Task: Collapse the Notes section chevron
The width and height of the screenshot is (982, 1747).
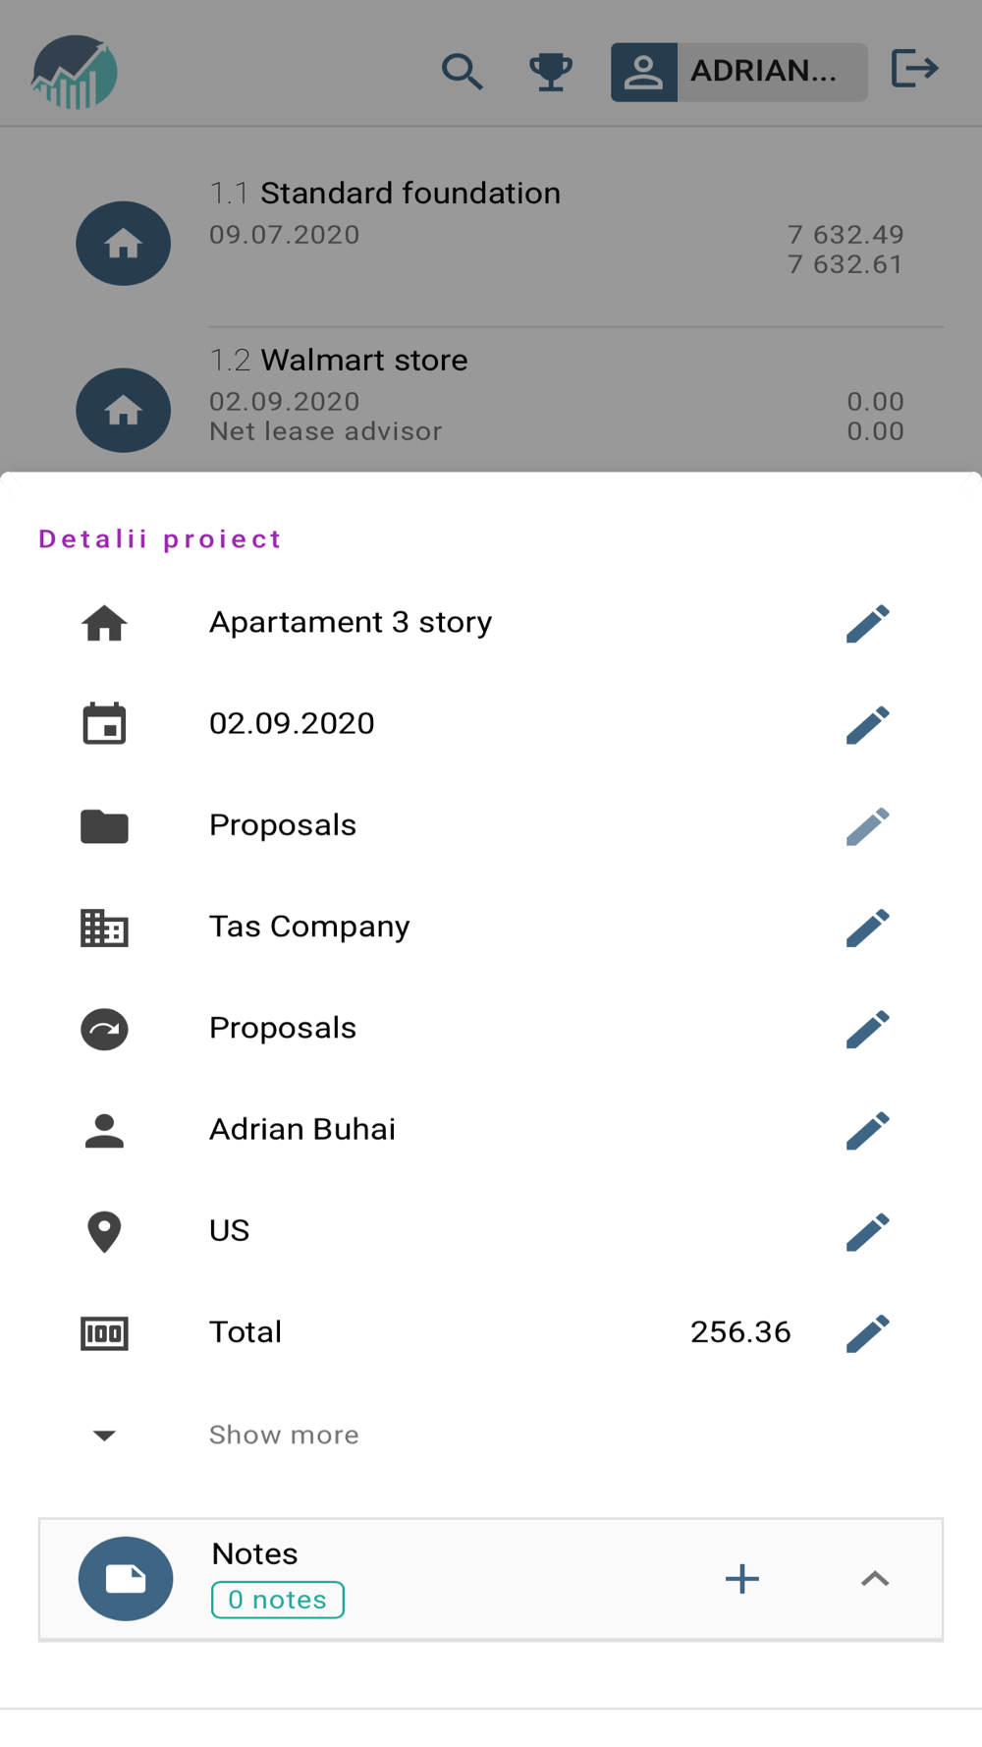Action: [x=875, y=1579]
